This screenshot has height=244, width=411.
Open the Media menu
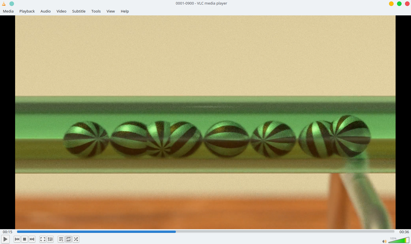point(8,11)
